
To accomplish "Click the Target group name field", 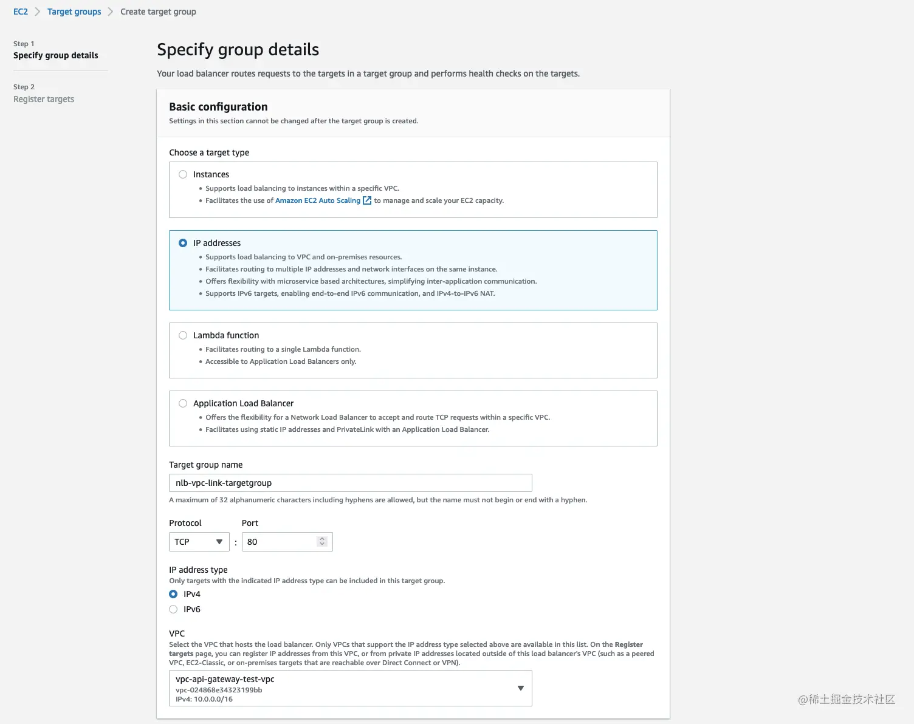I will (x=350, y=483).
